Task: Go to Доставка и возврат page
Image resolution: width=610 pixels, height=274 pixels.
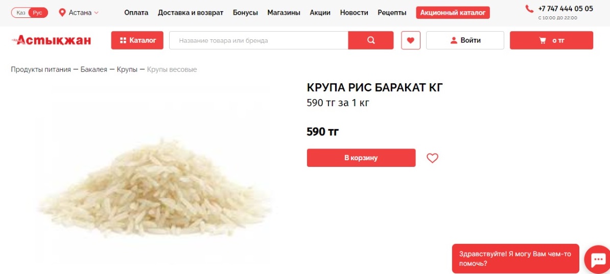Action: (191, 13)
